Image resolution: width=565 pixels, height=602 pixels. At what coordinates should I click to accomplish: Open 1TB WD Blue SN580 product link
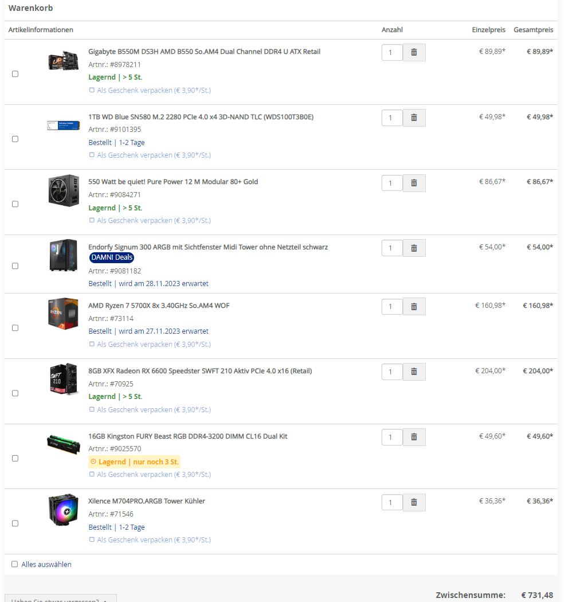[201, 117]
